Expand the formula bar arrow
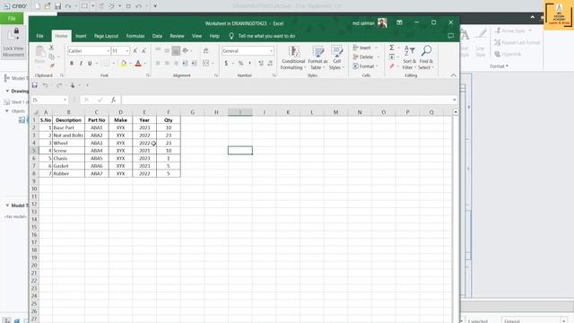This screenshot has width=574, height=323. [455, 100]
